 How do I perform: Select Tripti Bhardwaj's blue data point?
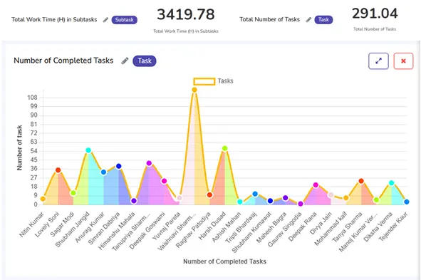pyautogui.click(x=255, y=194)
